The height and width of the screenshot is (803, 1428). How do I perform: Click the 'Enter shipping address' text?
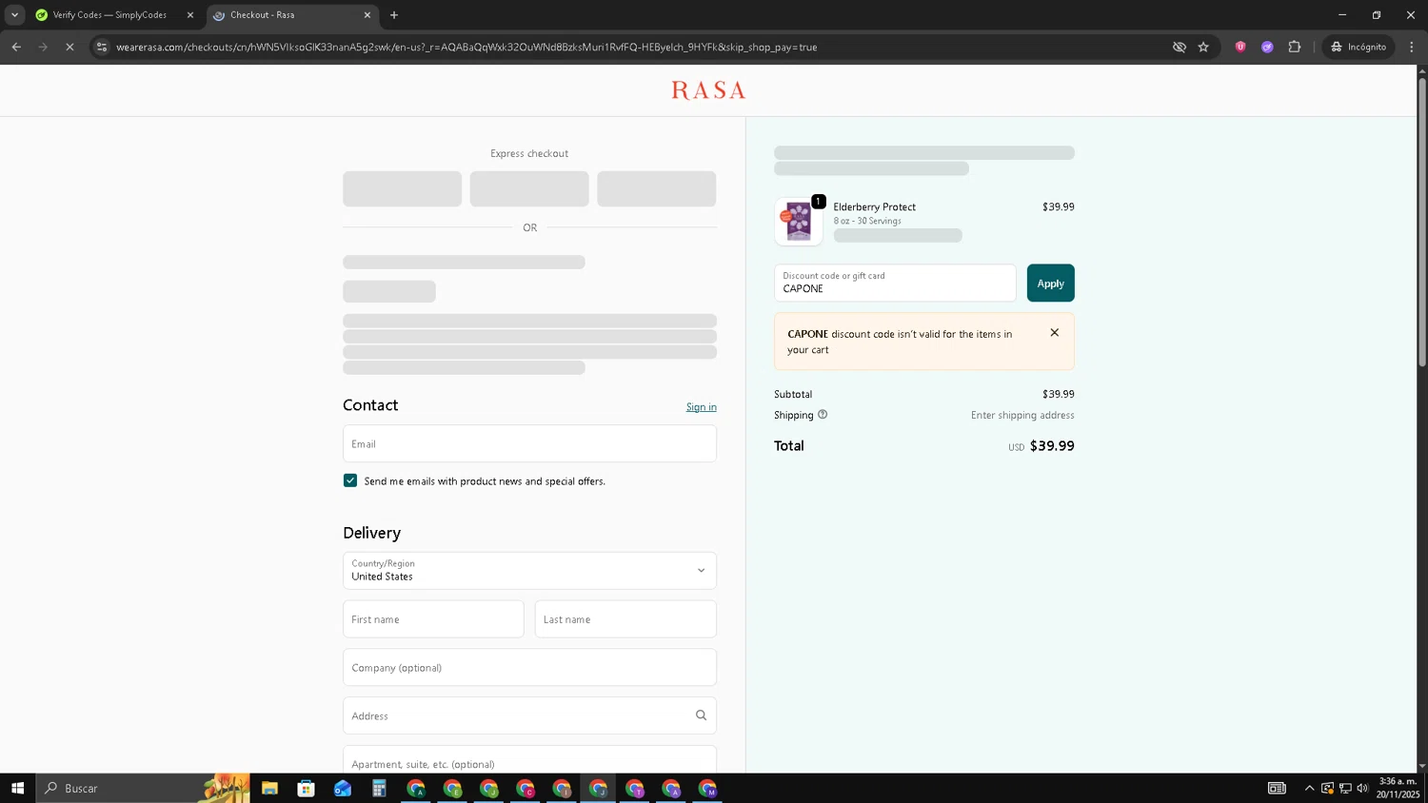[x=1022, y=416]
